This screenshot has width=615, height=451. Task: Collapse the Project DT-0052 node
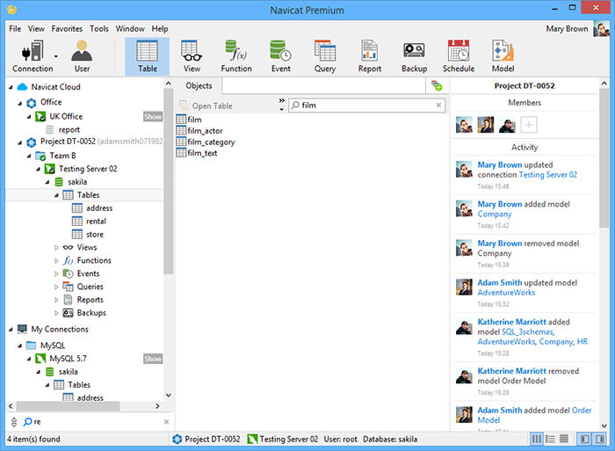coord(19,143)
